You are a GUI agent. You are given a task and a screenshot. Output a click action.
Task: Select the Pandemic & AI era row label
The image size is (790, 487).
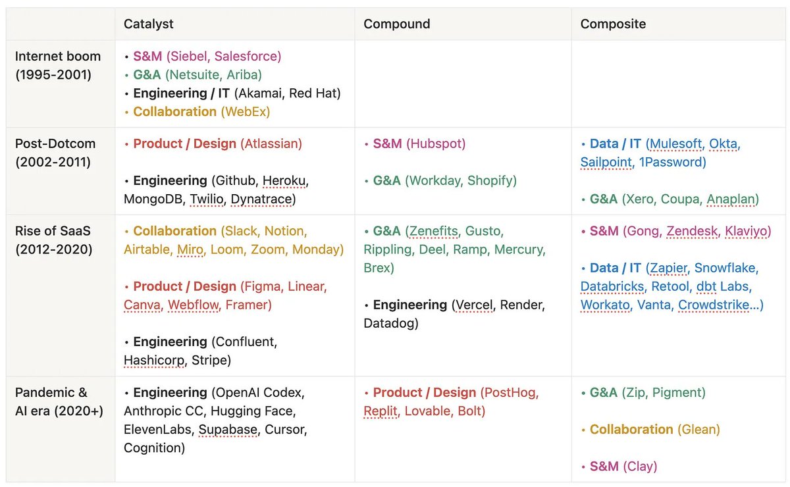pos(59,402)
